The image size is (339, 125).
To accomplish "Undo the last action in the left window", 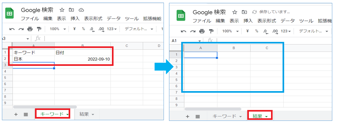I will coord(12,29).
